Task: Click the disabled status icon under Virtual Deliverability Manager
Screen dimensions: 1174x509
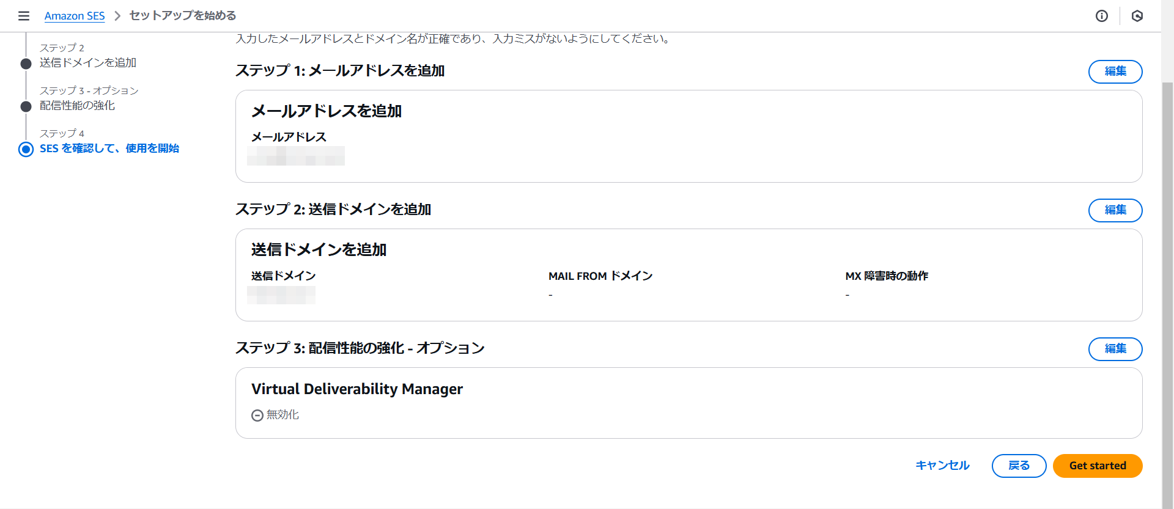Action: [257, 416]
